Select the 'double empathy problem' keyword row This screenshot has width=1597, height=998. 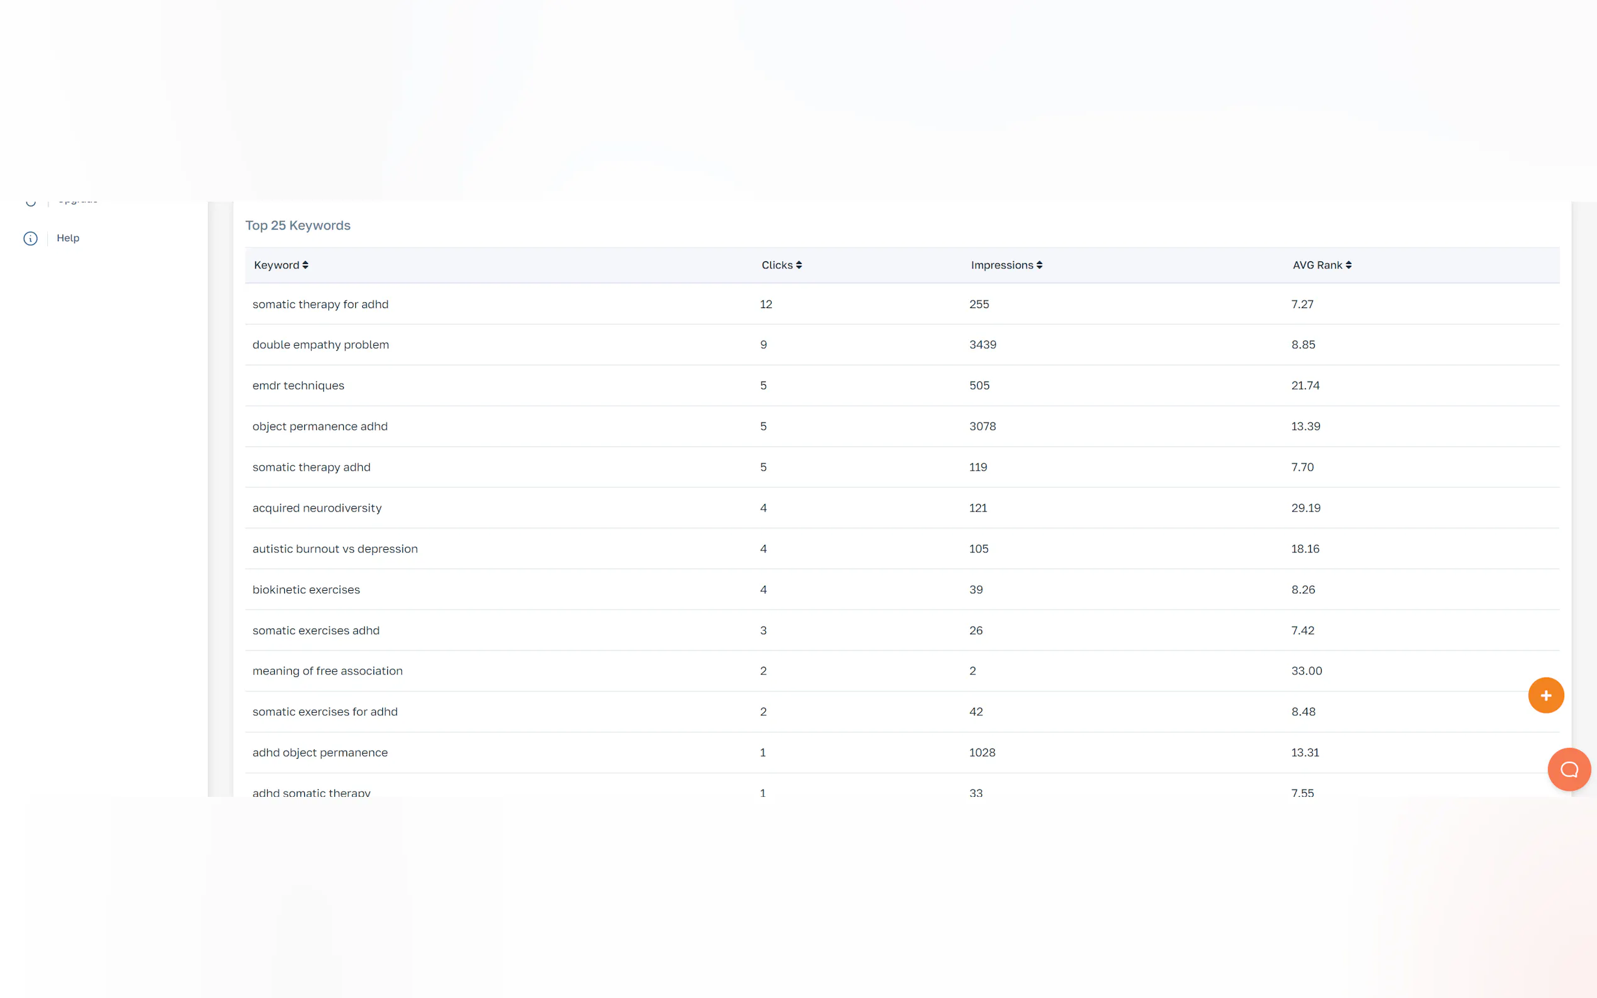pos(320,344)
